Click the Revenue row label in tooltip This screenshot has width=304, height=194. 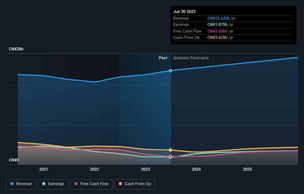point(181,18)
